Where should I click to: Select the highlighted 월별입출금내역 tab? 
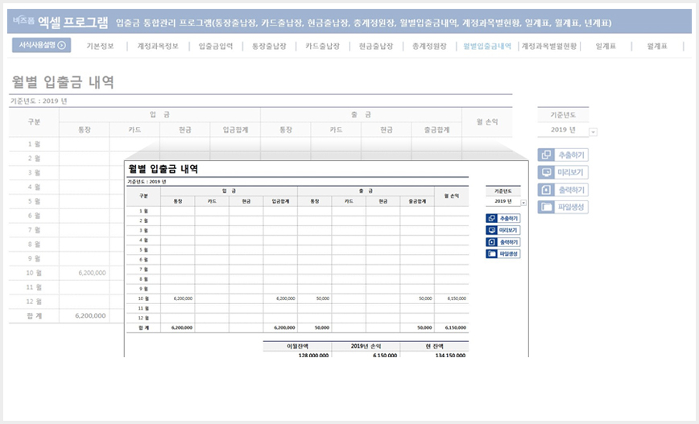coord(487,46)
